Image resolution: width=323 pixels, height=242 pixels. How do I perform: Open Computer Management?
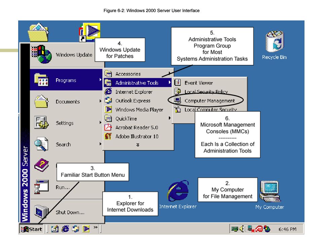210,100
